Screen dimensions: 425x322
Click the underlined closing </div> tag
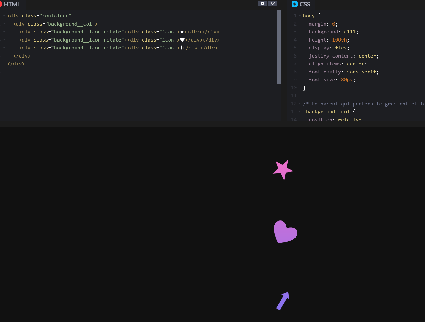point(16,64)
